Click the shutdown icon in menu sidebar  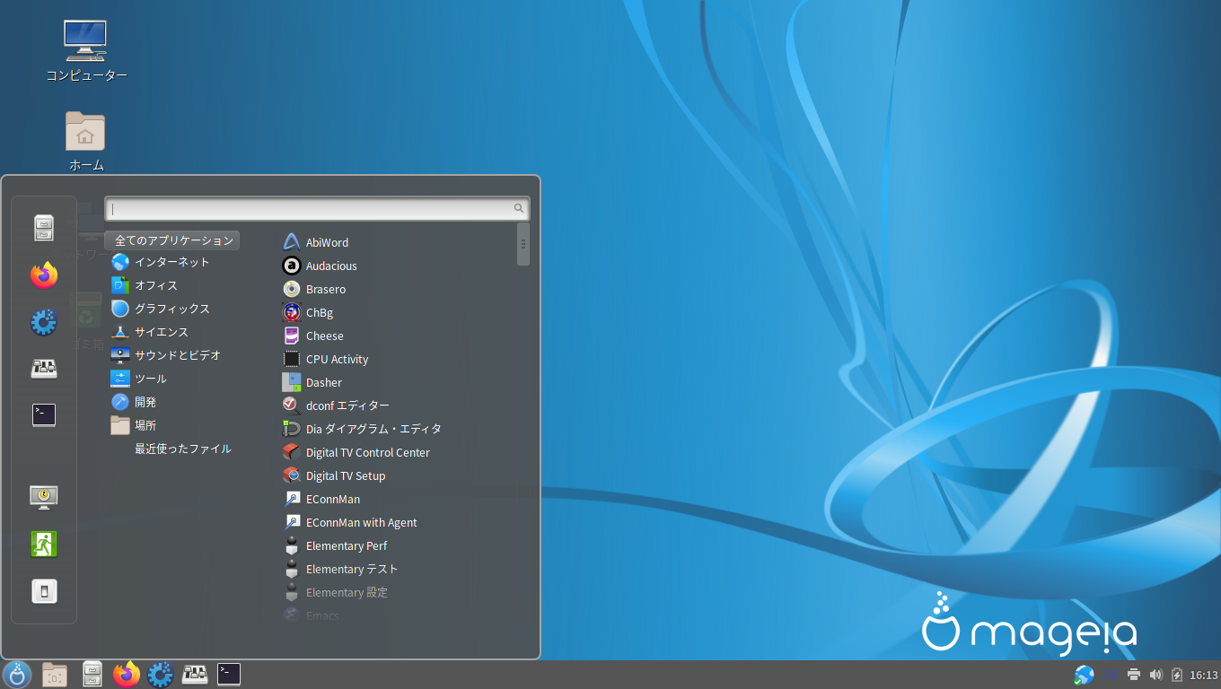coord(44,591)
